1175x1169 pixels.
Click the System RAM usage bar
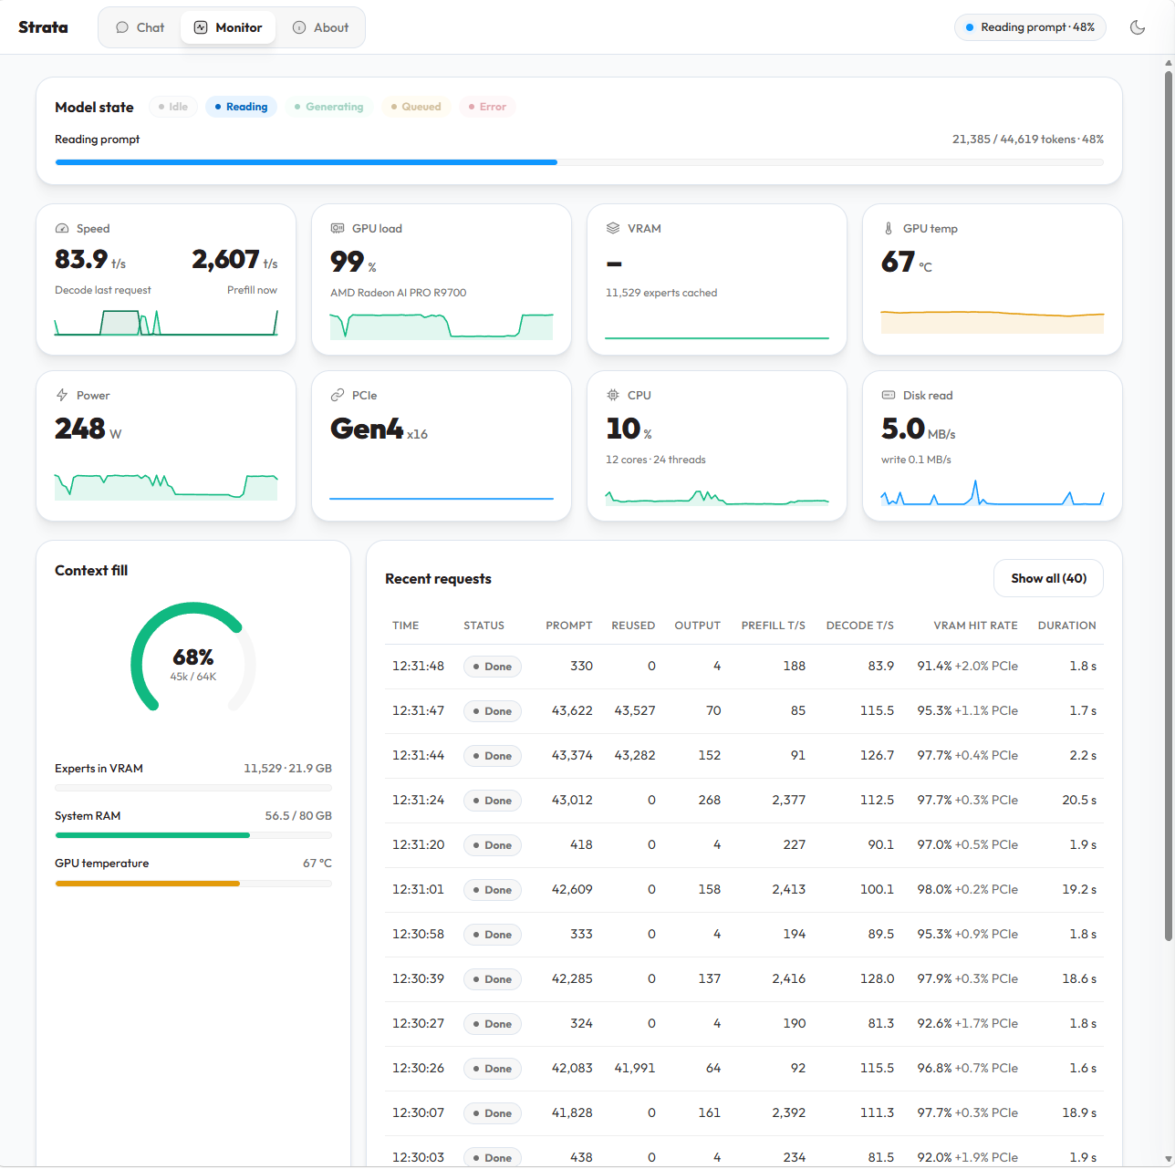click(x=193, y=835)
